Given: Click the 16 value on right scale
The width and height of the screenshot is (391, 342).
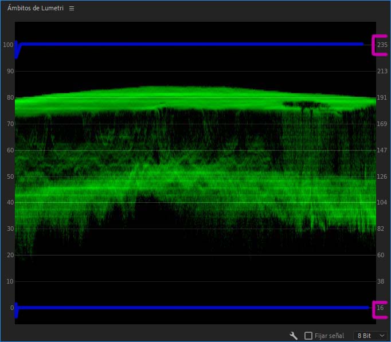Looking at the screenshot, I should pyautogui.click(x=380, y=308).
